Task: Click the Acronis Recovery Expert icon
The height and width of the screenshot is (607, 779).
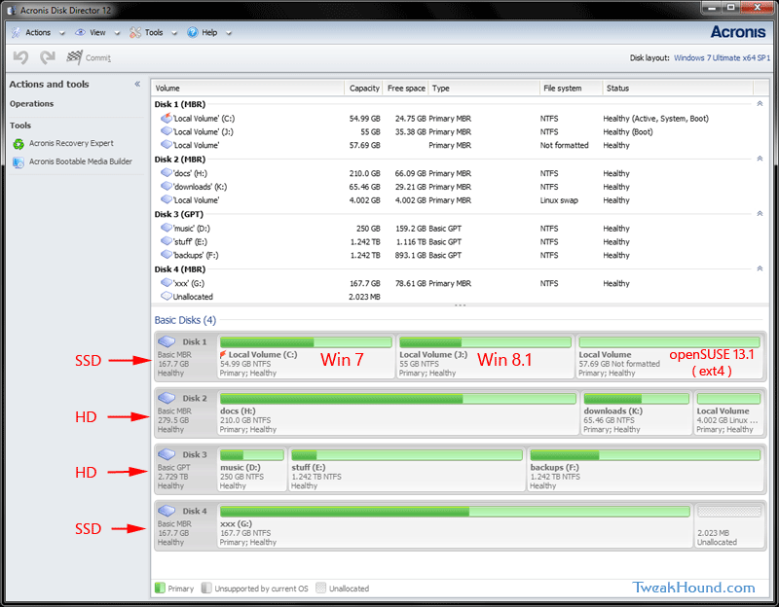Action: (19, 144)
